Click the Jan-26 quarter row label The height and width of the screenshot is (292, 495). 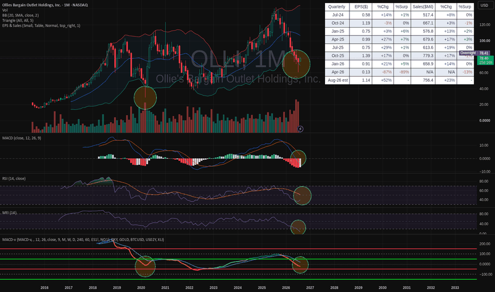(337, 64)
